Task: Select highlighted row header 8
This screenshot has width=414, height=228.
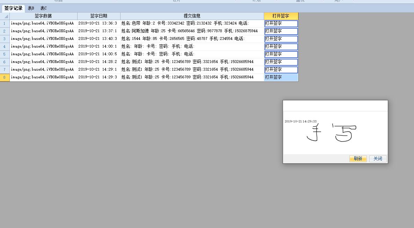Action: 5,77
